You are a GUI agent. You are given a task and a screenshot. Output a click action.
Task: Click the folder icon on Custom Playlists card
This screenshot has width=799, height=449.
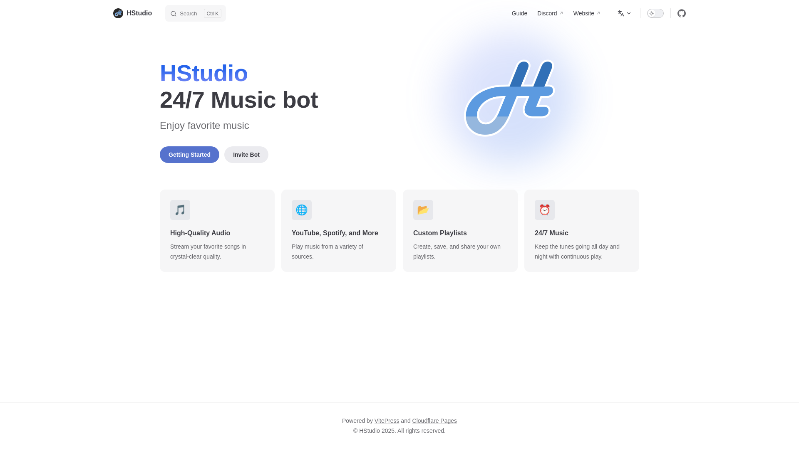pos(423,210)
